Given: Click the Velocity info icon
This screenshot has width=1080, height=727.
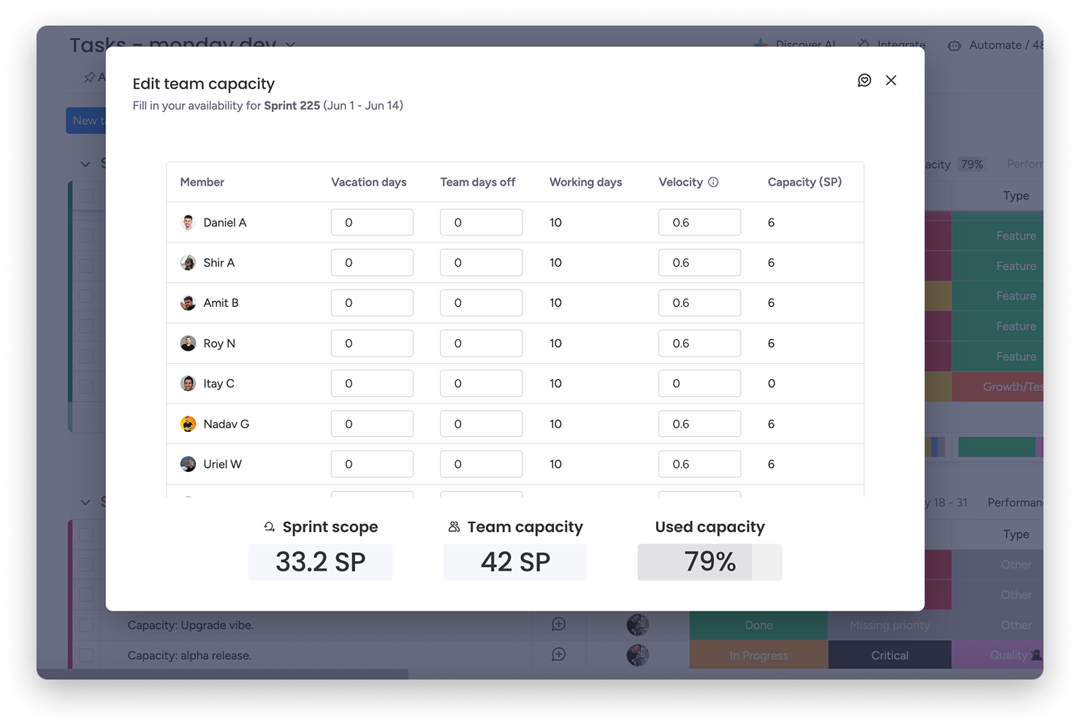Looking at the screenshot, I should click(x=713, y=182).
